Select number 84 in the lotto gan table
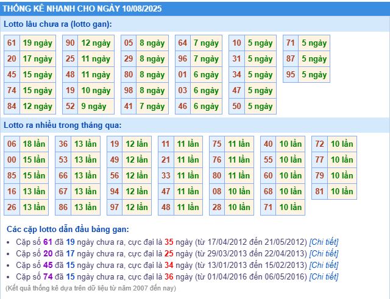The height and width of the screenshot is (299, 390). [12, 107]
